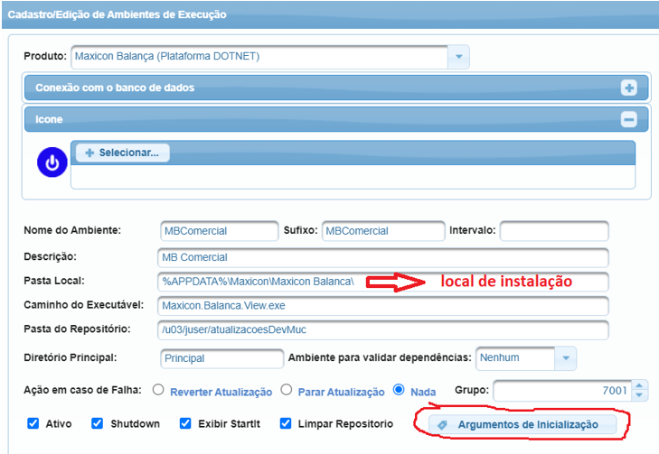Click the Pasta Local input field
The width and height of the screenshot is (659, 454).
click(x=383, y=282)
